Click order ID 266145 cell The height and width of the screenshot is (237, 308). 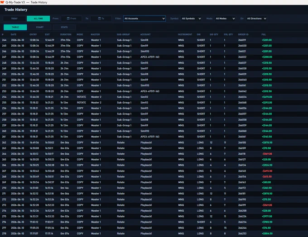coord(242,171)
